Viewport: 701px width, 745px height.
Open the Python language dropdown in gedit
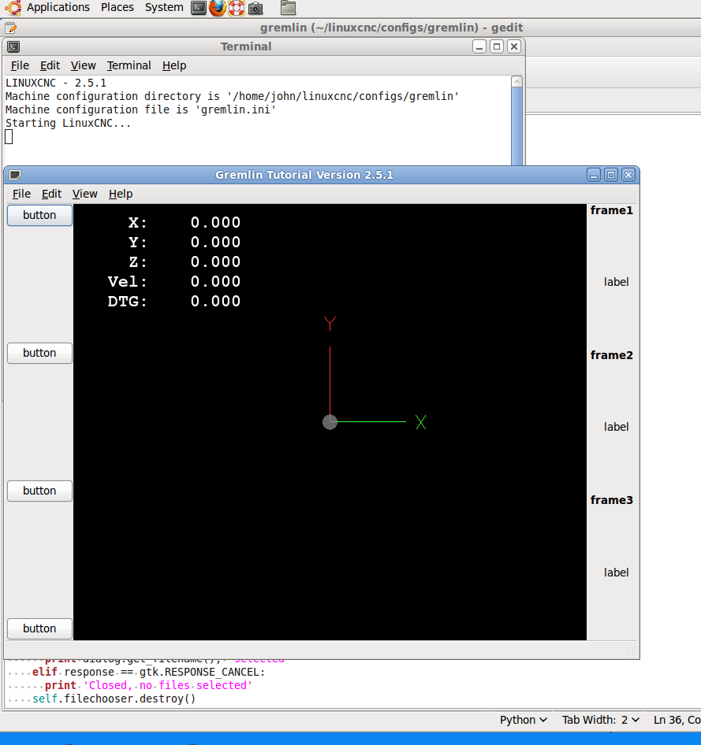tap(523, 720)
